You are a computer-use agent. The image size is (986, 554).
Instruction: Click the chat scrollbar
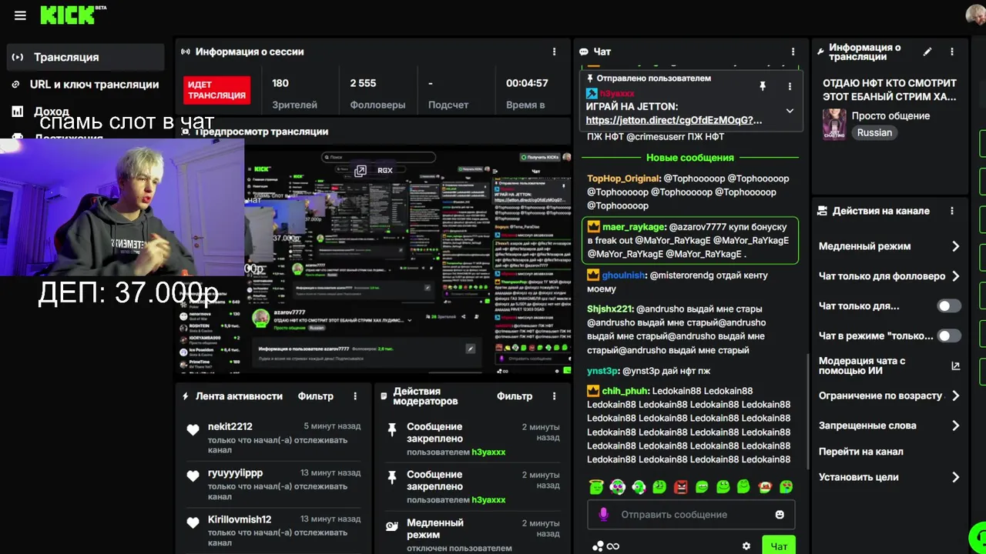point(807,412)
